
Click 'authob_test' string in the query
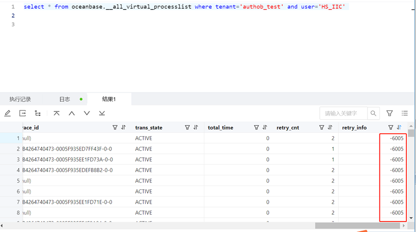pyautogui.click(x=262, y=7)
